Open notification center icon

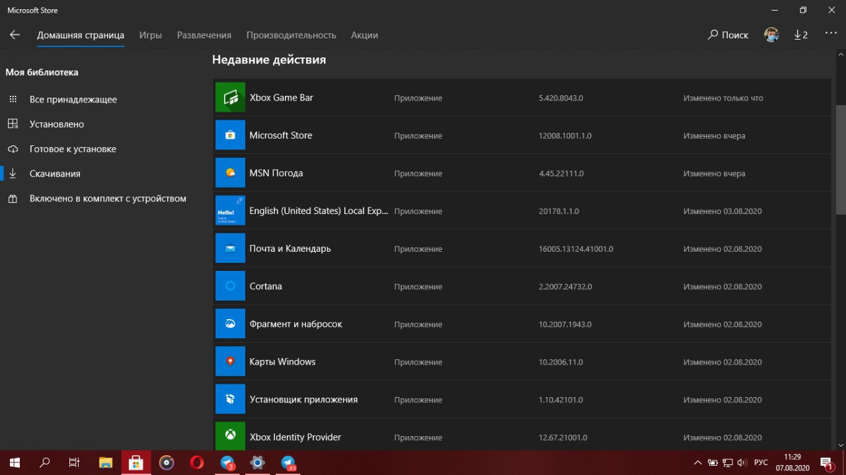tap(826, 462)
